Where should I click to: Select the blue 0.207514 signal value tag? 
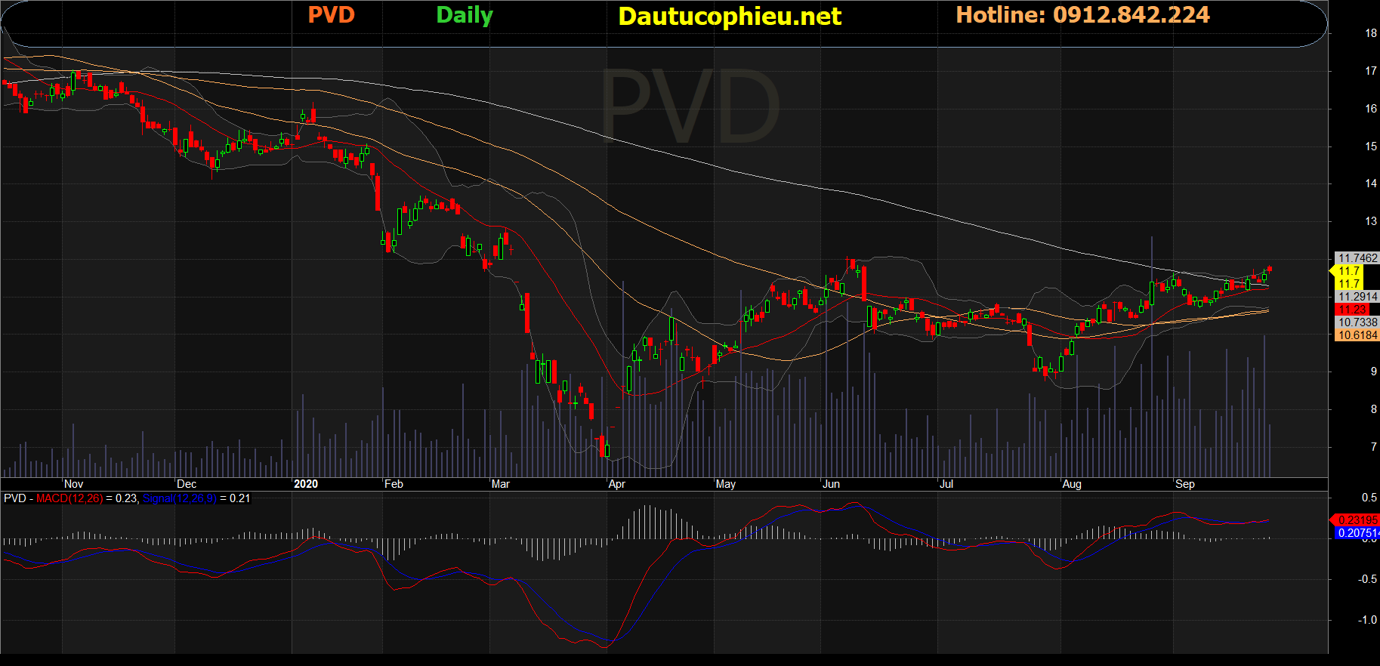(x=1357, y=533)
